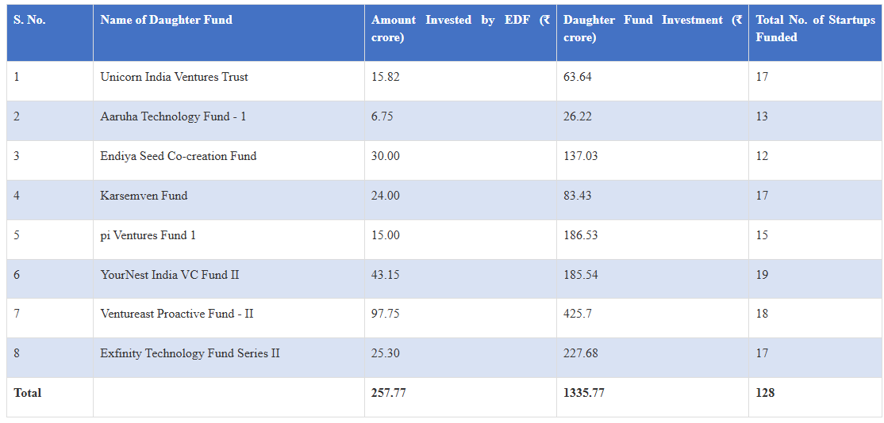The image size is (884, 423).
Task: Click 'Total No. of Startups Funded' header
Action: click(815, 29)
